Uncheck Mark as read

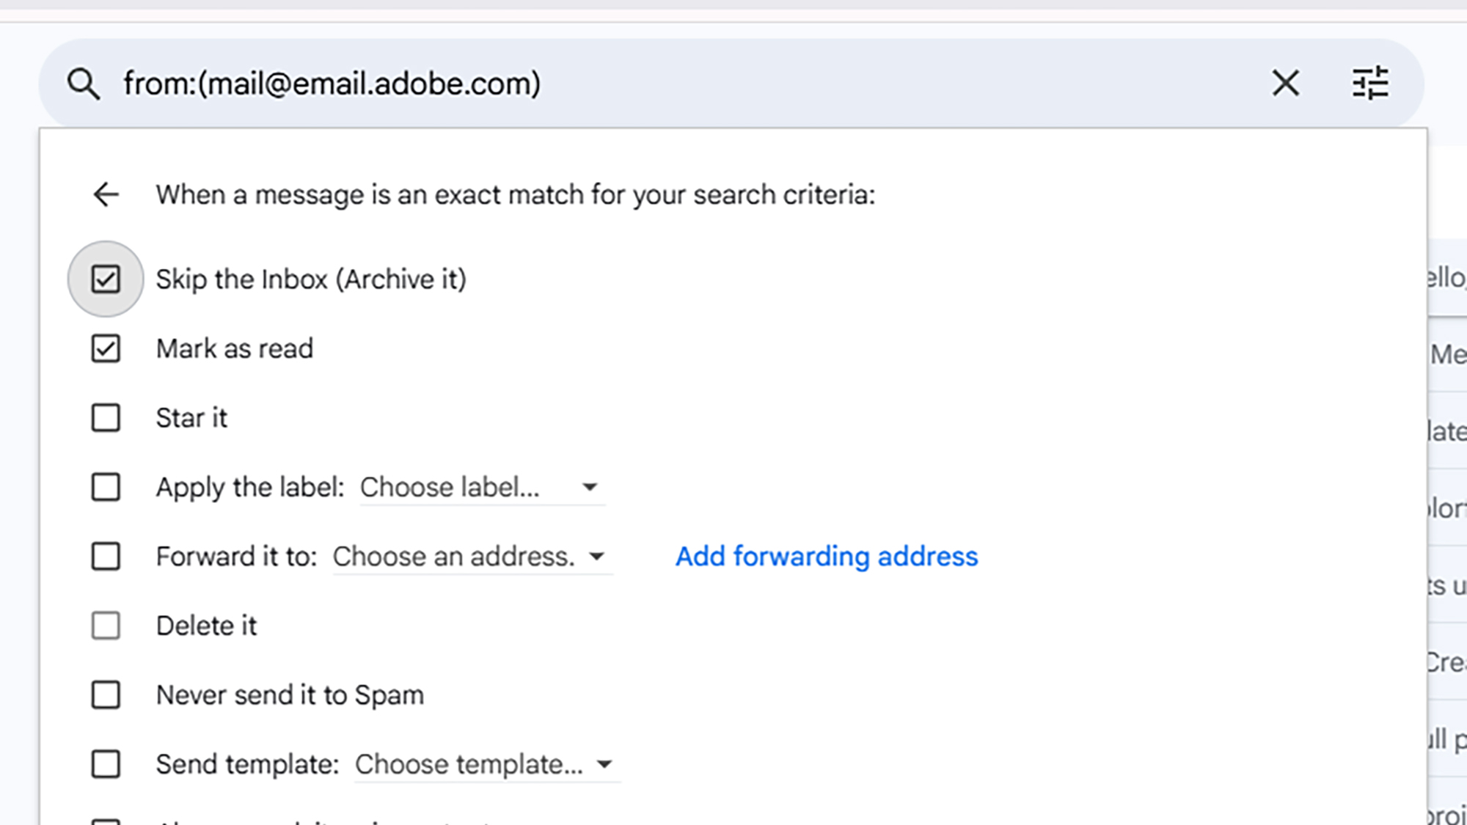coord(106,349)
